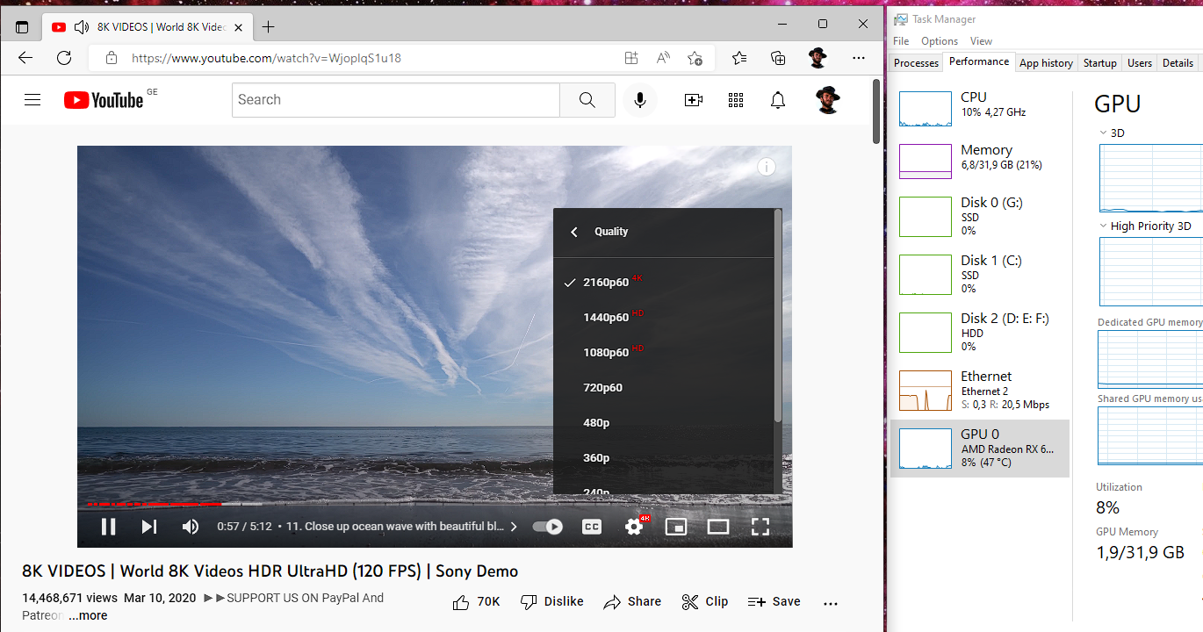Viewport: 1203px width, 632px height.
Task: Switch to the App history tab
Action: (1046, 63)
